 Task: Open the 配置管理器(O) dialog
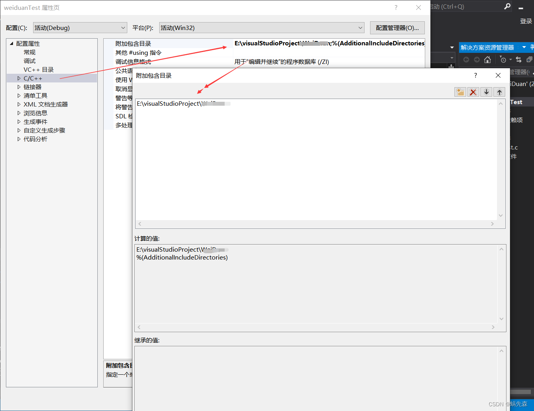[397, 28]
